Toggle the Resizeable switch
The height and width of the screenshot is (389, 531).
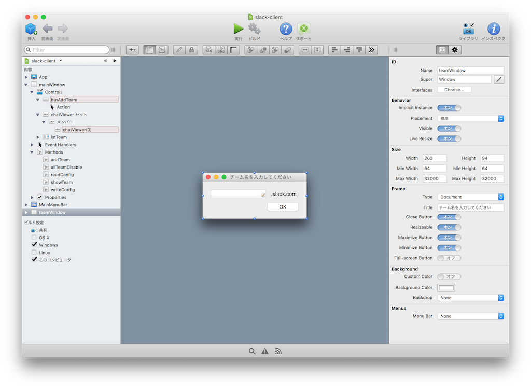click(449, 227)
